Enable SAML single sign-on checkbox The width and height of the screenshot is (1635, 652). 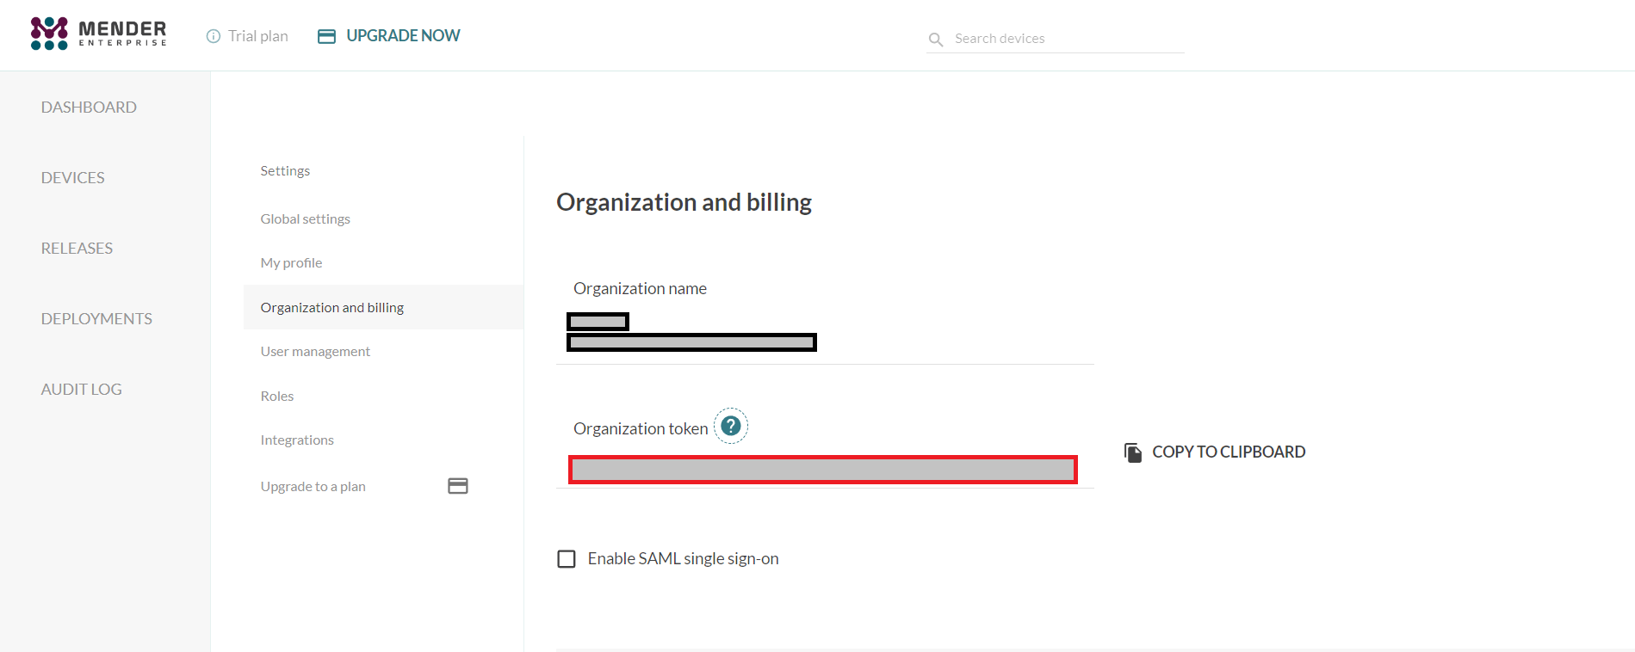[x=567, y=559]
